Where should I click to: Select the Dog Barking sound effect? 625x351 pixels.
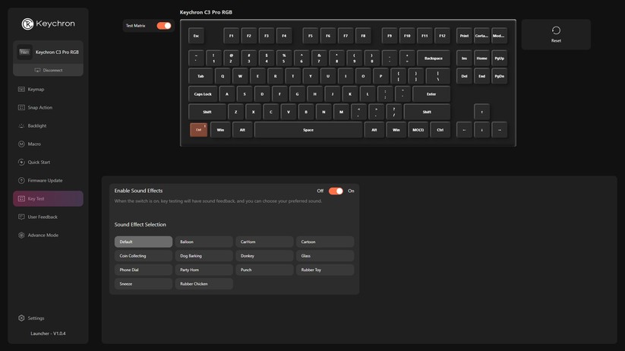coord(204,256)
